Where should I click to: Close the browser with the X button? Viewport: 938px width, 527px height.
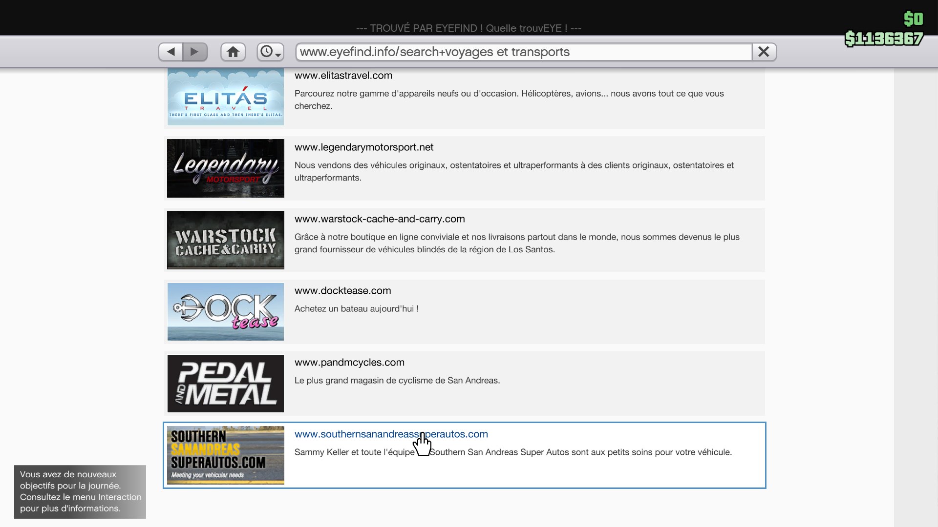(x=764, y=52)
